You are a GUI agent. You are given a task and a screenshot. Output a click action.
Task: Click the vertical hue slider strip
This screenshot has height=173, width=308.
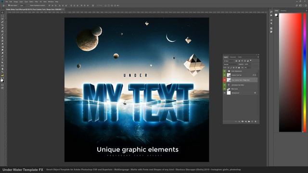[305, 73]
